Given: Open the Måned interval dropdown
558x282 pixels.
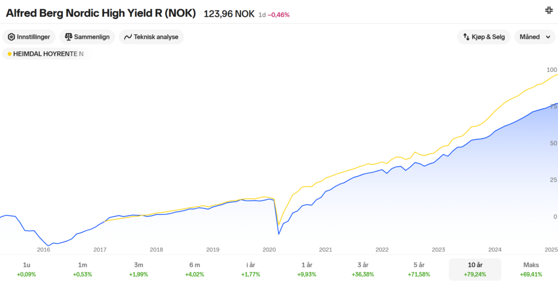Looking at the screenshot, I should pyautogui.click(x=535, y=37).
